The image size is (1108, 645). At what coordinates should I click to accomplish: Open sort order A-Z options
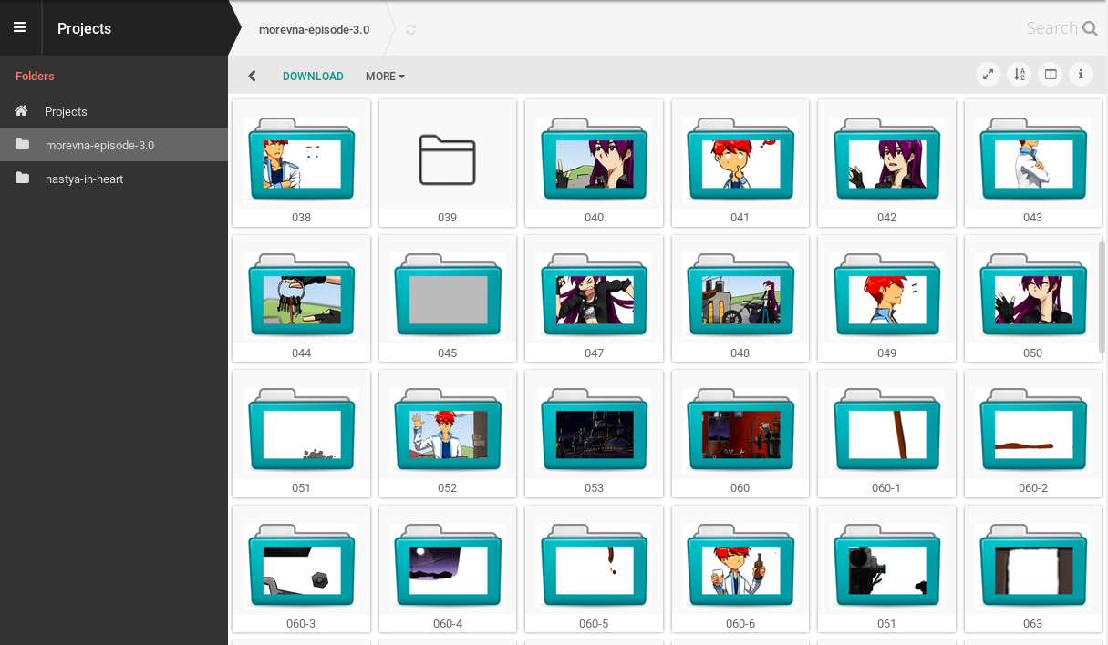[x=1019, y=75]
